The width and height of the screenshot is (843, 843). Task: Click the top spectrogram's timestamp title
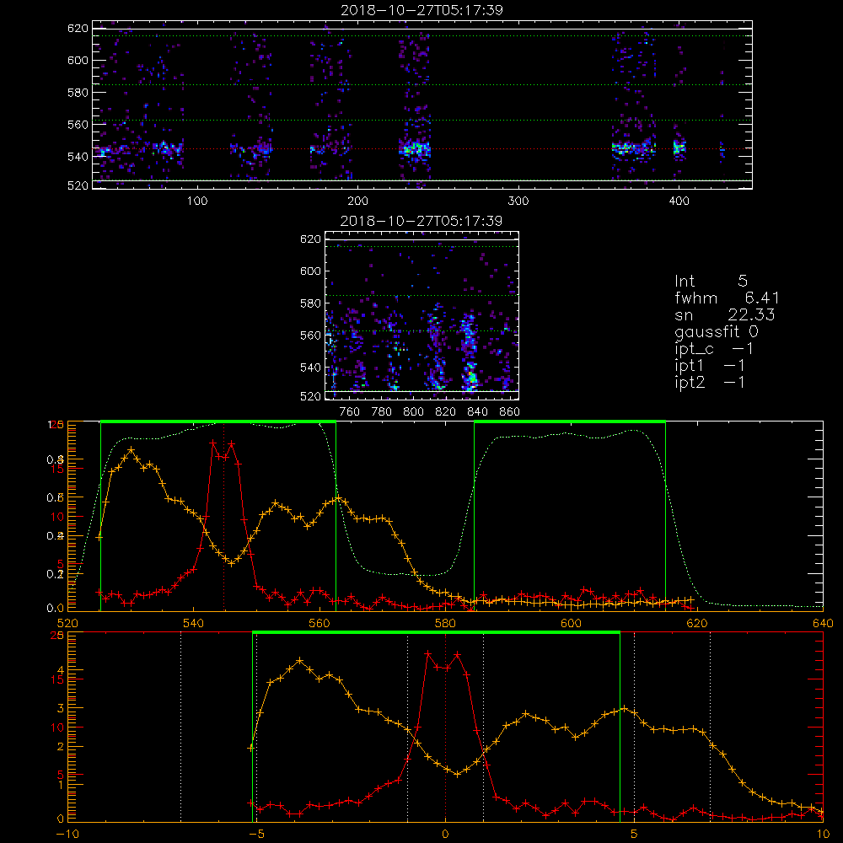point(421,10)
